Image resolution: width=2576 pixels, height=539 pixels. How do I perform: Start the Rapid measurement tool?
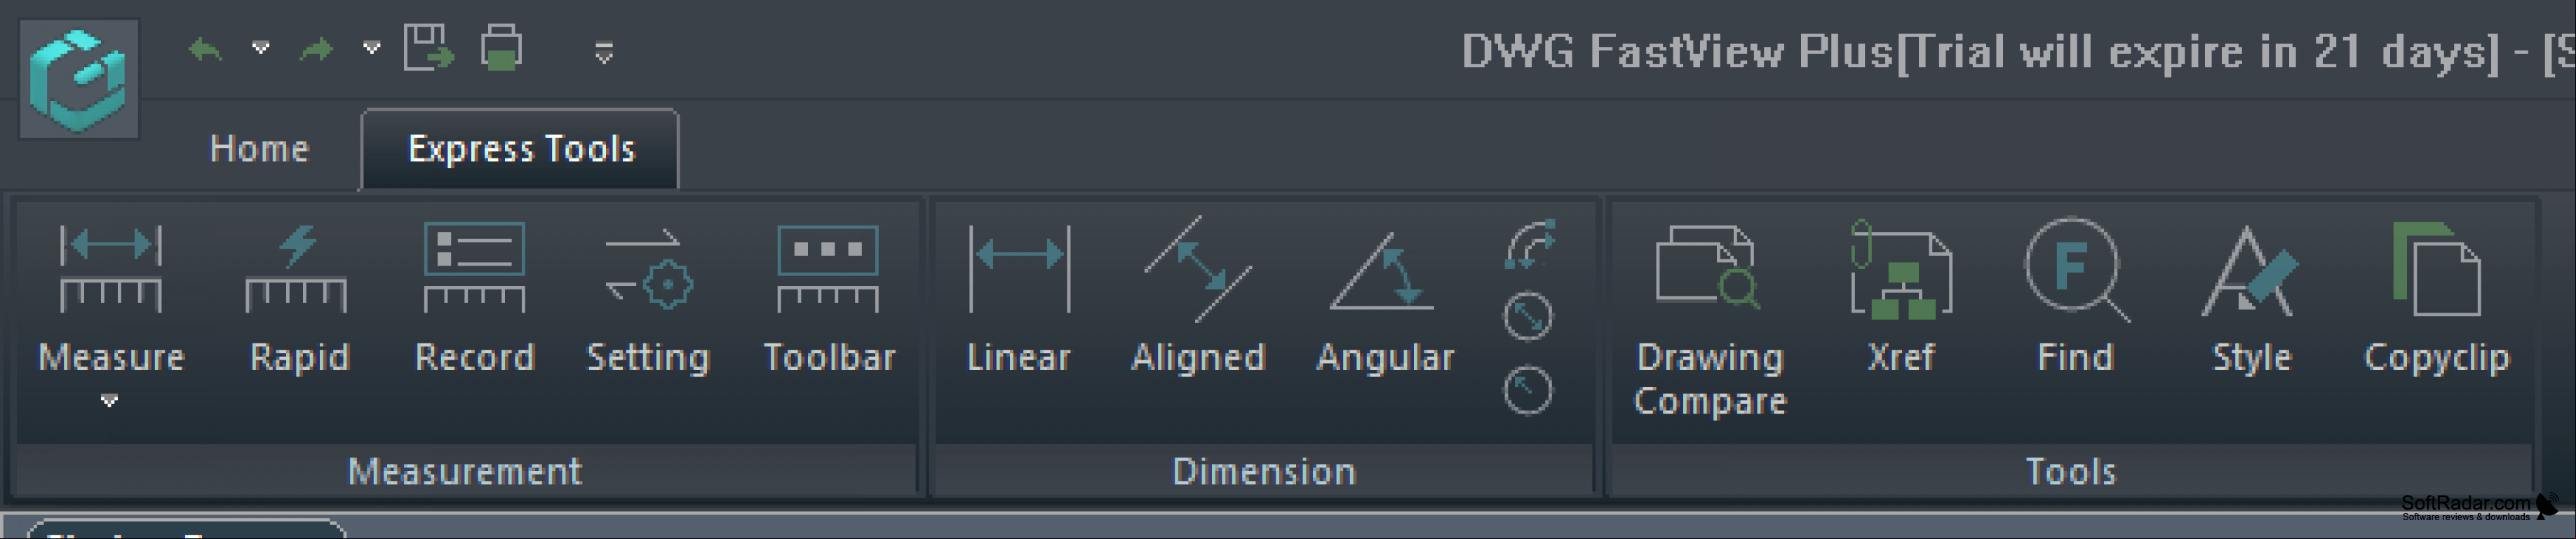pyautogui.click(x=297, y=268)
